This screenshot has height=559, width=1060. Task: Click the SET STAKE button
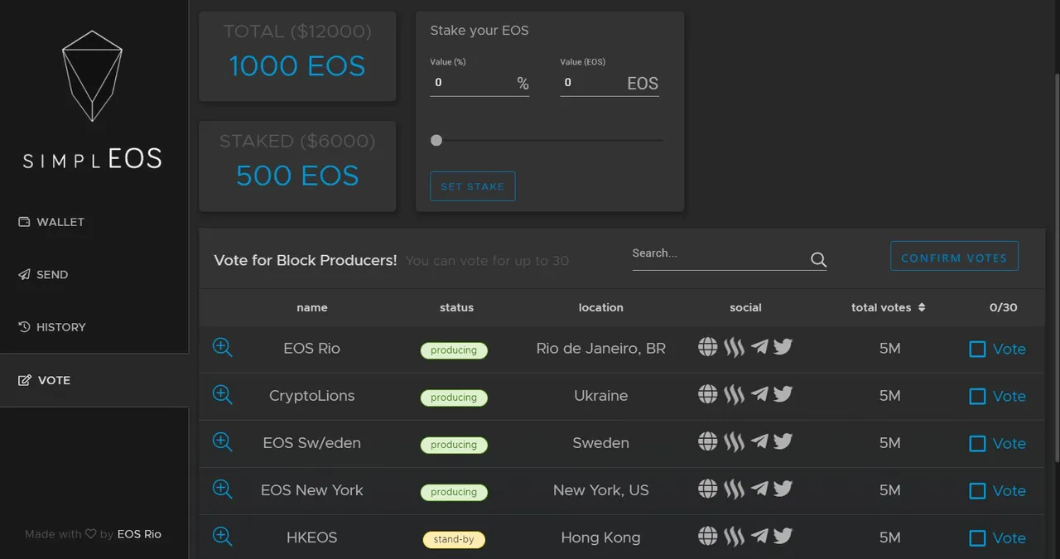(473, 186)
